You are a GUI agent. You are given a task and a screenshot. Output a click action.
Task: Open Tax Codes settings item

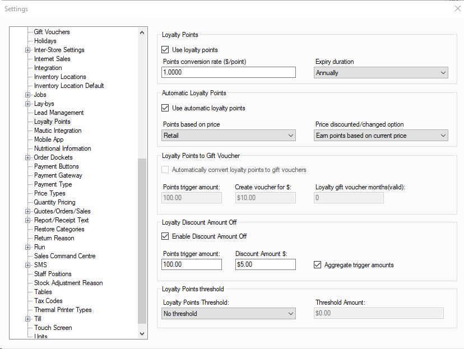48,301
